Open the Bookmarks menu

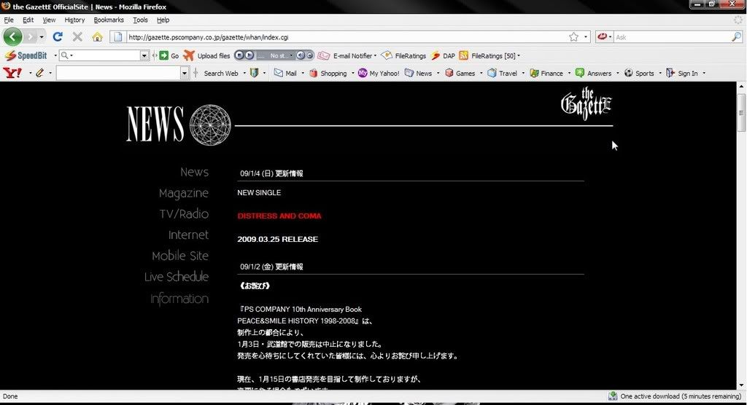click(109, 20)
